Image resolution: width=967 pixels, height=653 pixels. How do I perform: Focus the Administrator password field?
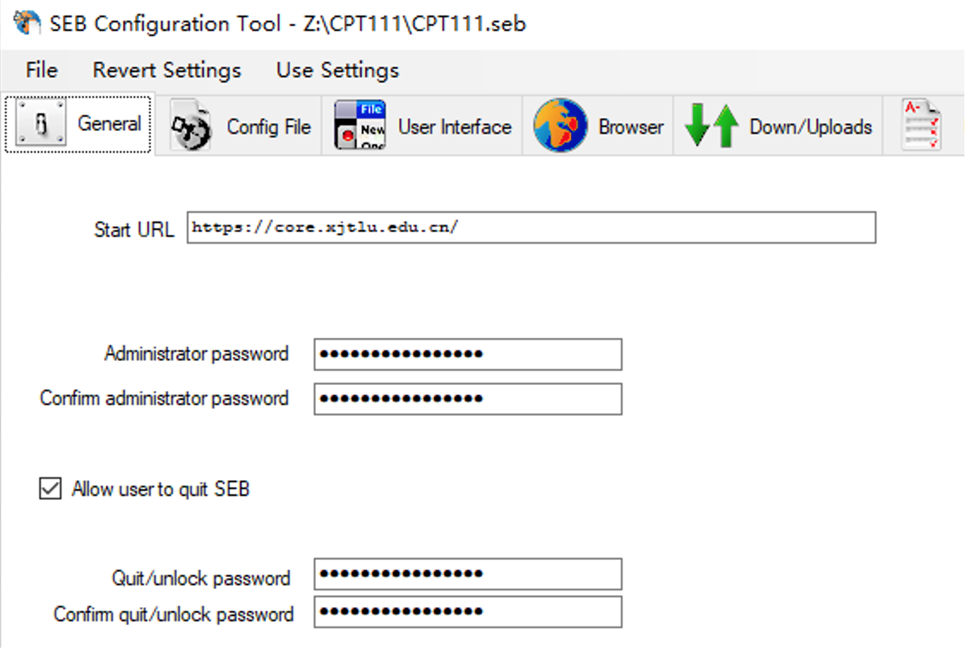tap(468, 354)
